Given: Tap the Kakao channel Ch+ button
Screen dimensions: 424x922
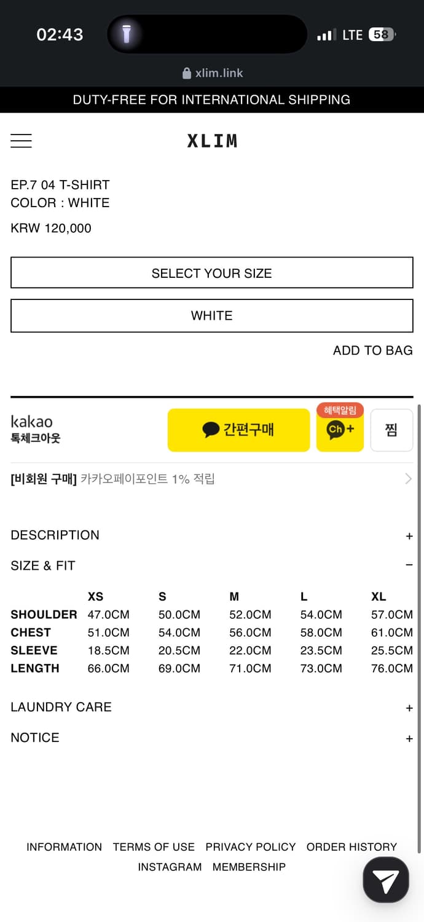Looking at the screenshot, I should click(340, 429).
